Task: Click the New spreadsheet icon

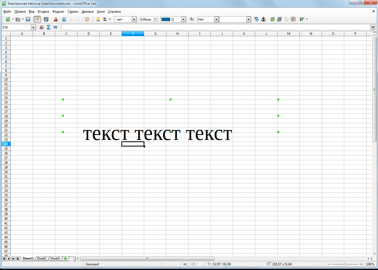Action: [8, 19]
